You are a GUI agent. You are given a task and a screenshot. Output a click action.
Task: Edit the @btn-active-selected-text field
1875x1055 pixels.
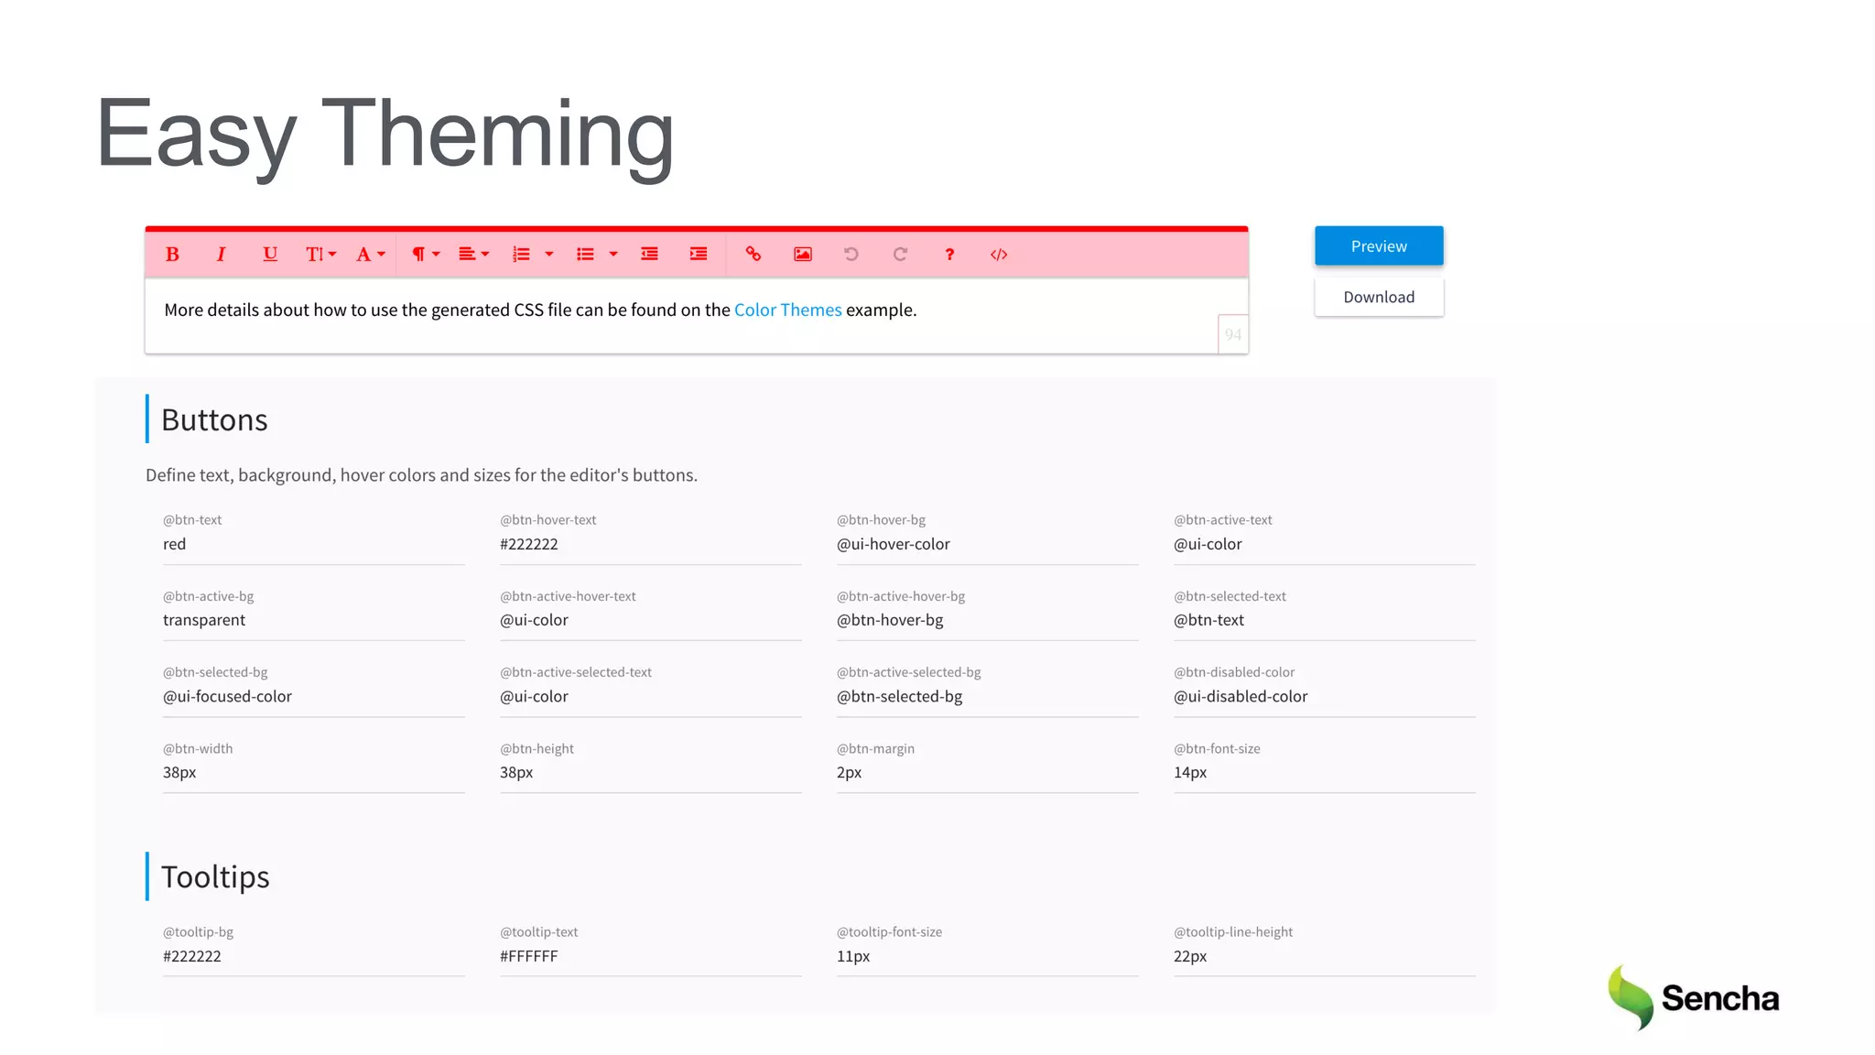[x=651, y=696]
